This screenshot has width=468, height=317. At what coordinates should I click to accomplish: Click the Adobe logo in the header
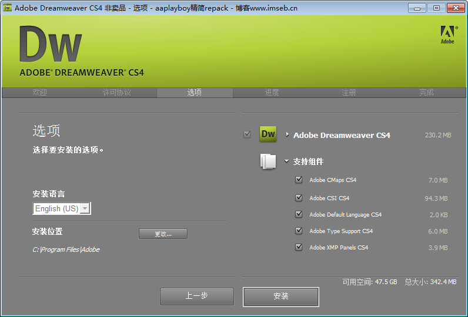(x=449, y=35)
